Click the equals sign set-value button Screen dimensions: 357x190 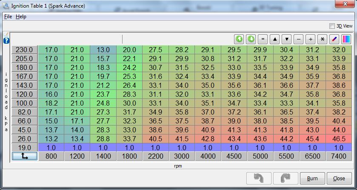[263, 39]
